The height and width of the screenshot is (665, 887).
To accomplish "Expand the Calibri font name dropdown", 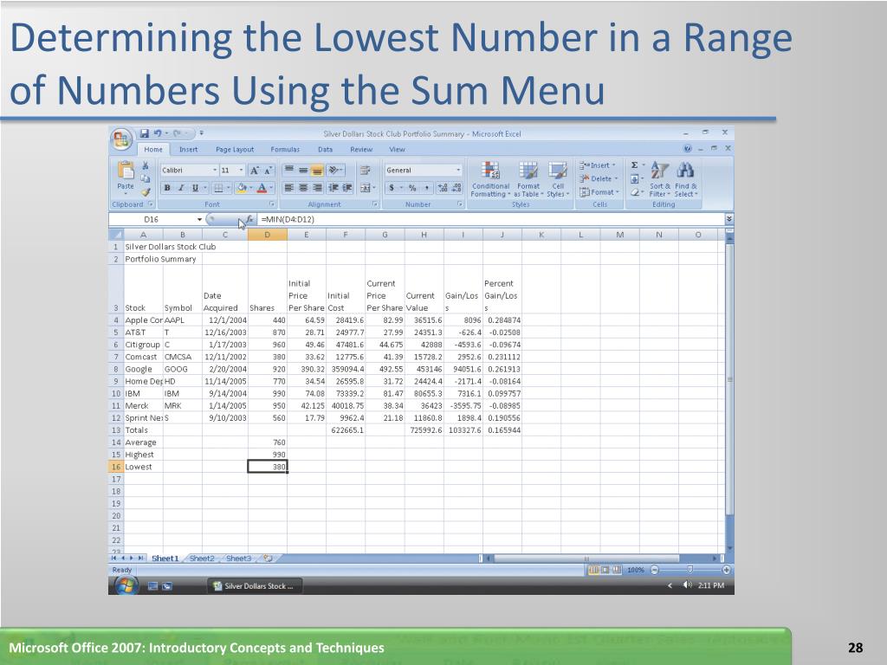I will pos(215,171).
